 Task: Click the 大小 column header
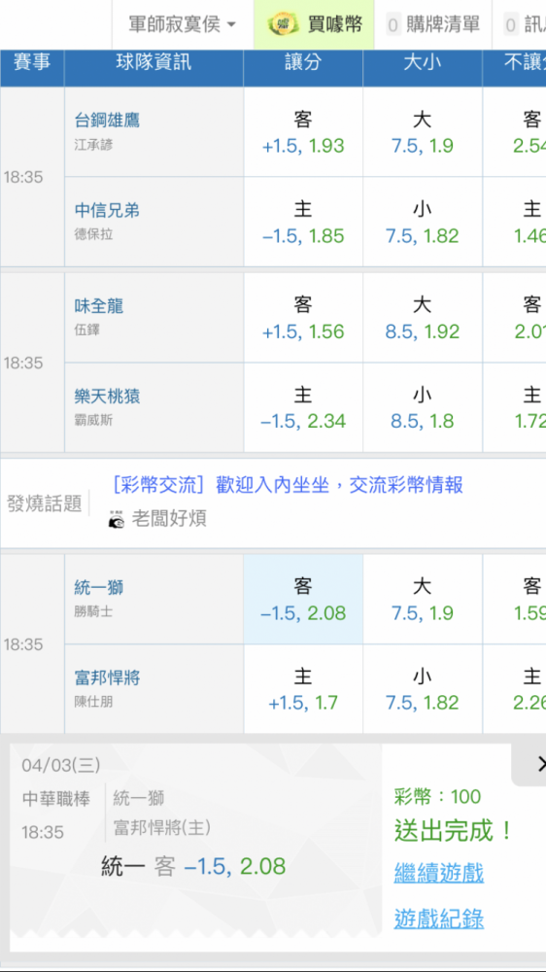pos(423,62)
